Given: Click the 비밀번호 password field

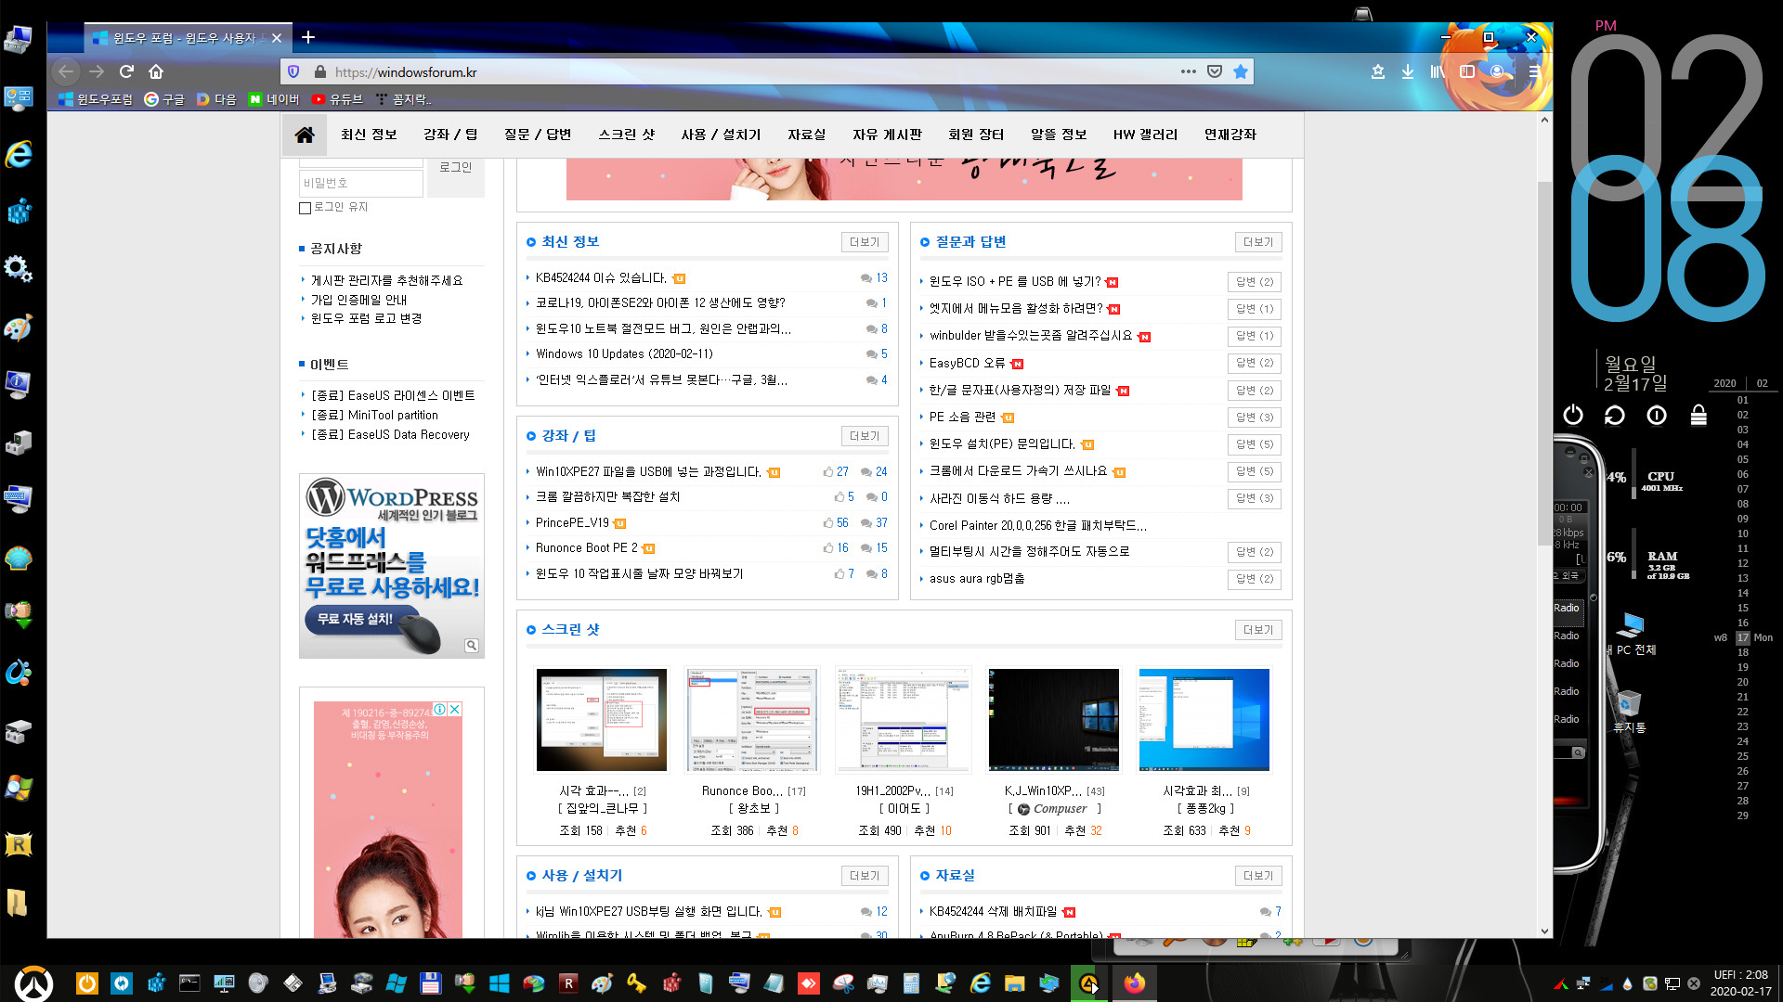Looking at the screenshot, I should coord(361,184).
